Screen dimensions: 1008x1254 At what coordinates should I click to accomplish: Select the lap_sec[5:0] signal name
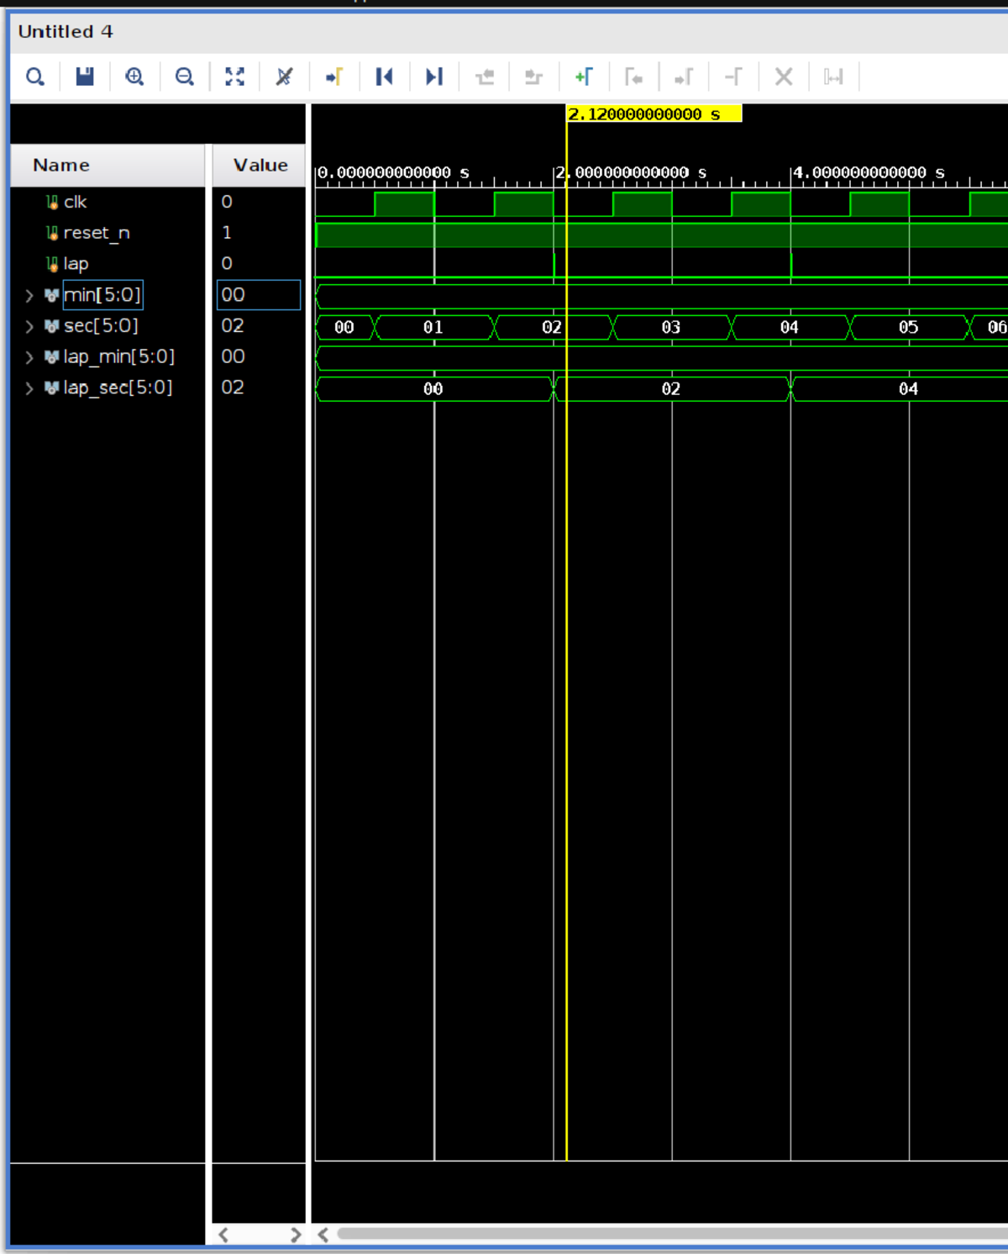(x=118, y=387)
